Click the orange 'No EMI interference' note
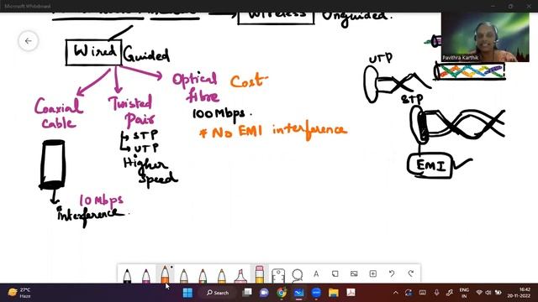Screen dimensions: 538x302 tap(273, 132)
